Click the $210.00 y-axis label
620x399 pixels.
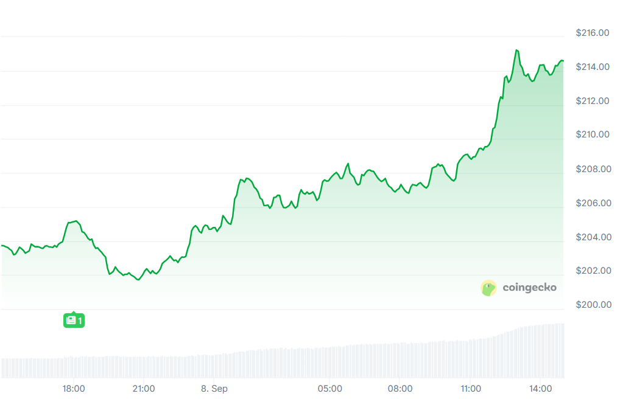point(592,135)
